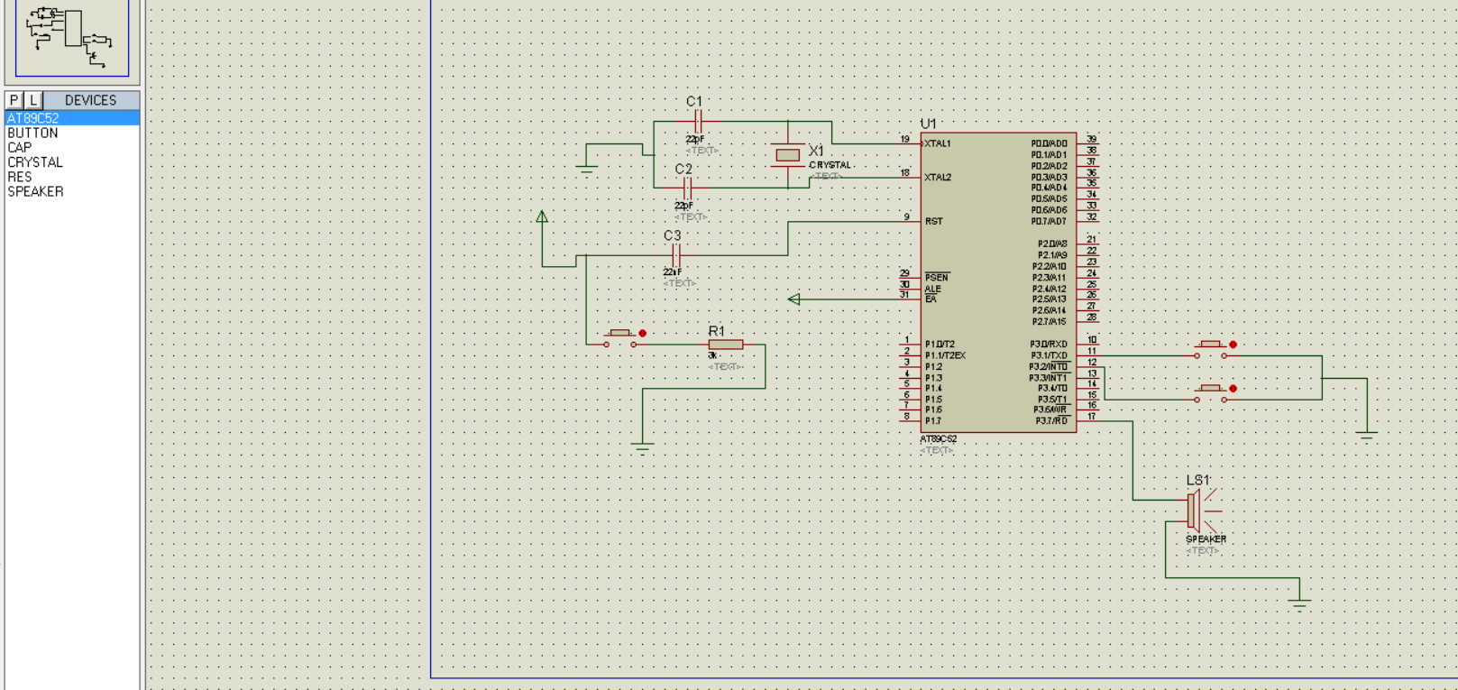Select capacitor C1 symbol on schematic

(696, 121)
